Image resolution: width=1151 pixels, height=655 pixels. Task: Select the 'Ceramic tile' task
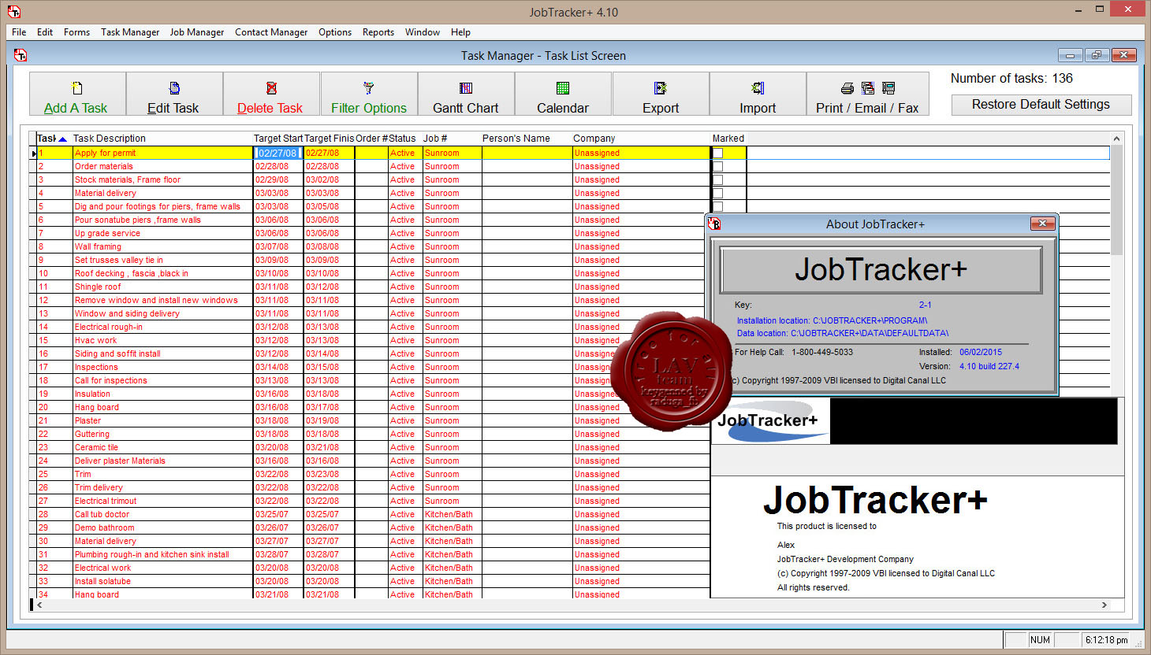coord(96,448)
